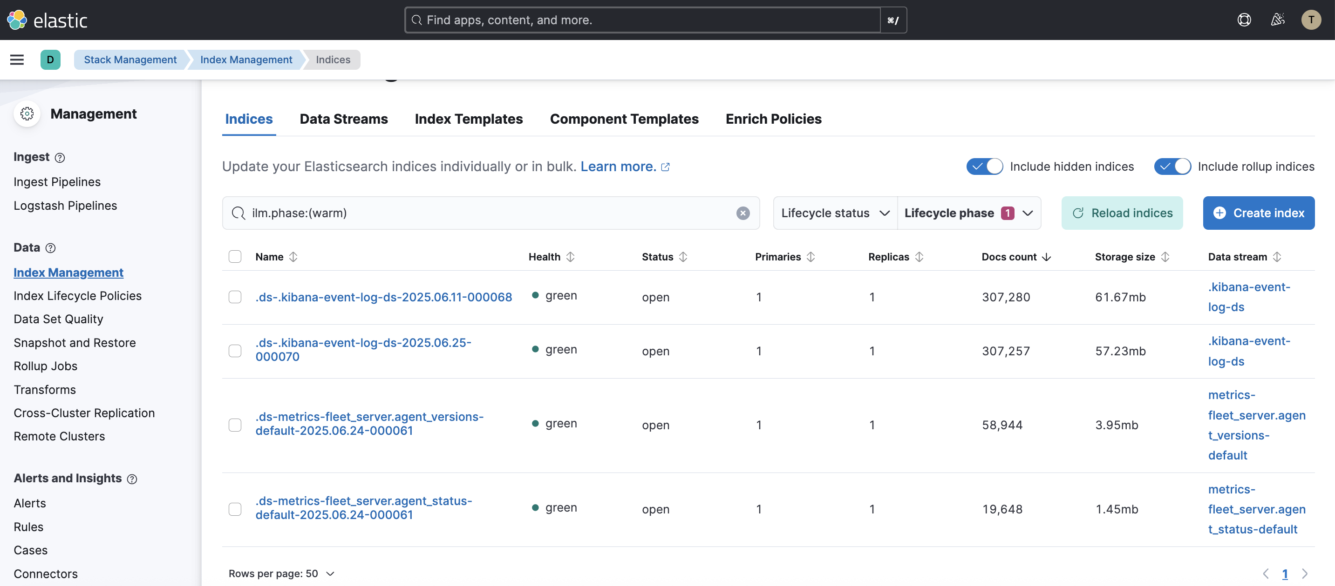
Task: Show Alerts and Insights help icon
Action: pos(132,479)
